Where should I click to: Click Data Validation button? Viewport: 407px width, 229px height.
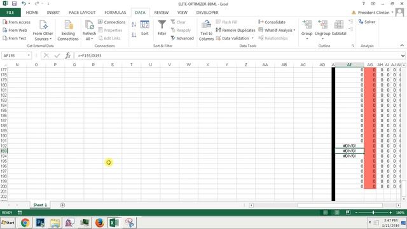(x=232, y=38)
